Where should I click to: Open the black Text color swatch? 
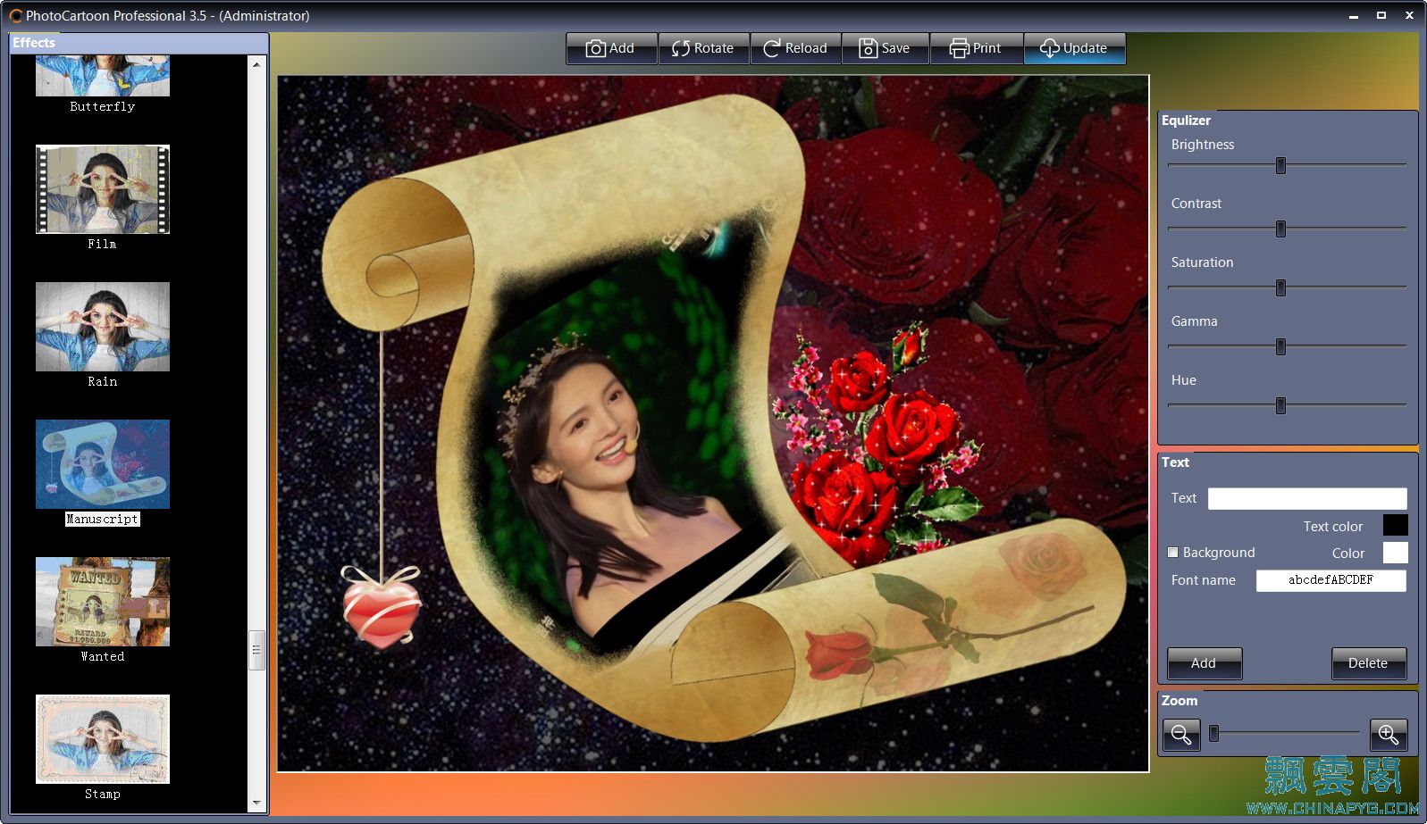(x=1395, y=526)
